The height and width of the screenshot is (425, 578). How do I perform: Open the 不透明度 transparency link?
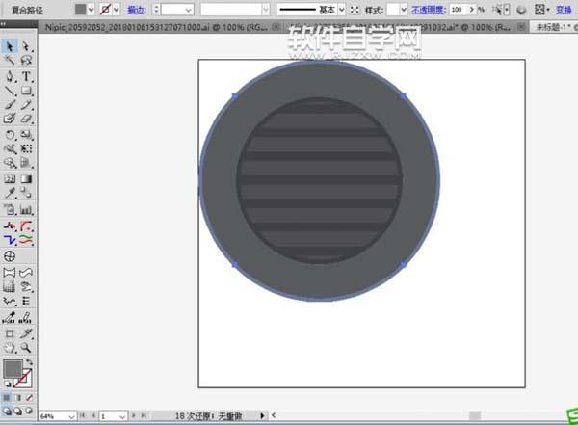point(429,10)
